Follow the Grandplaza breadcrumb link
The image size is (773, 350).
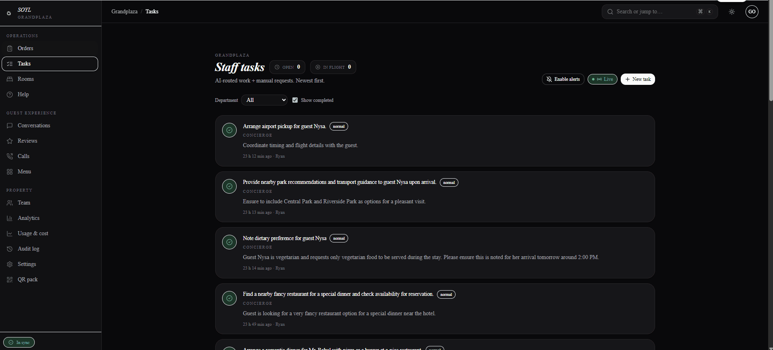pyautogui.click(x=124, y=11)
